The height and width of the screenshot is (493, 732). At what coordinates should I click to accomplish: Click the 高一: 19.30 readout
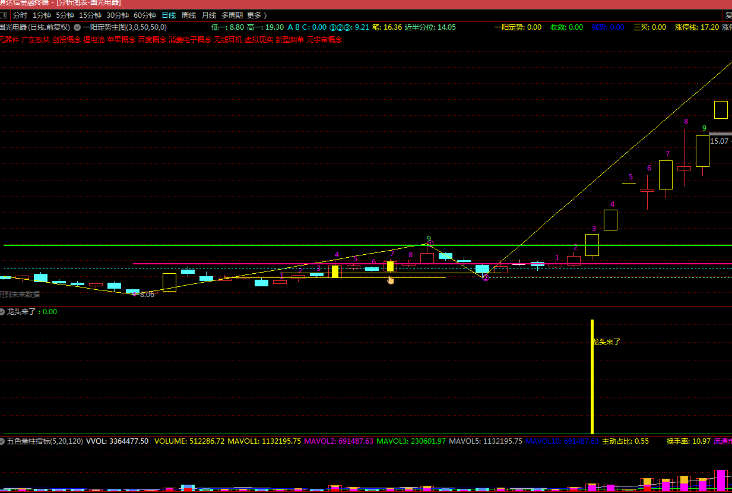click(x=265, y=27)
